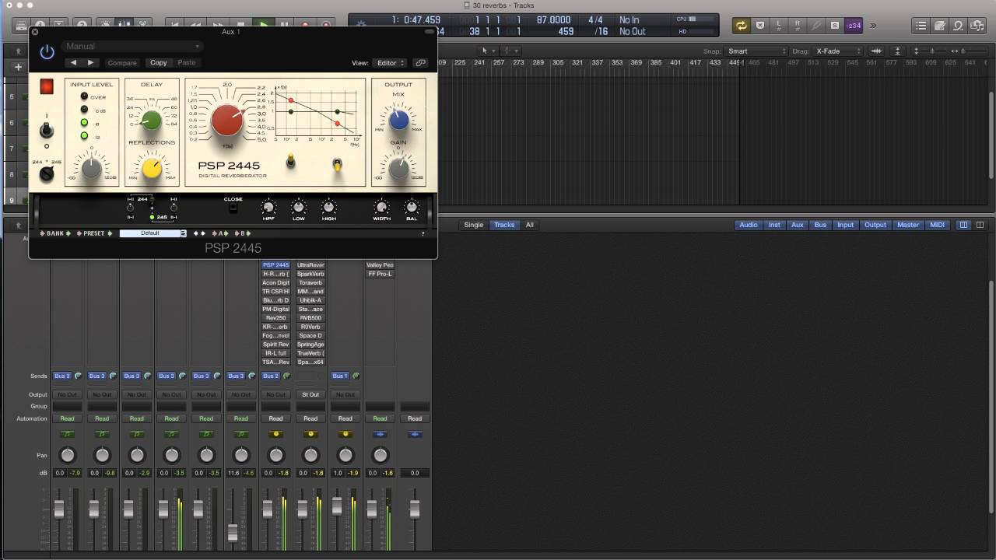Click the plugin help question mark
This screenshot has width=996, height=560.
[423, 234]
